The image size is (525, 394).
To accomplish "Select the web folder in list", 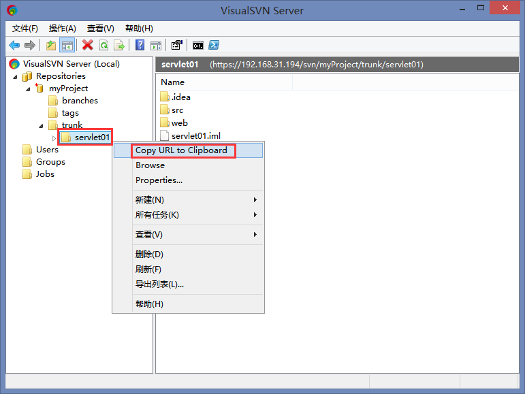I will pos(180,123).
